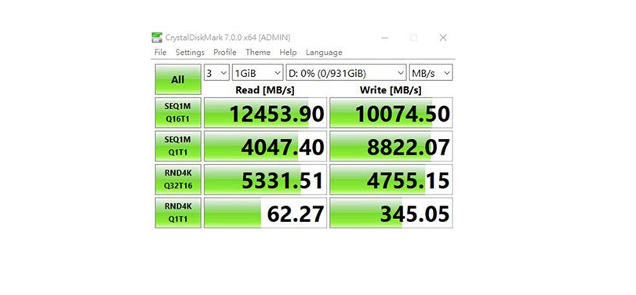The width and height of the screenshot is (636, 295).
Task: Start the RND4K Q1T1 test
Action: pos(178,213)
